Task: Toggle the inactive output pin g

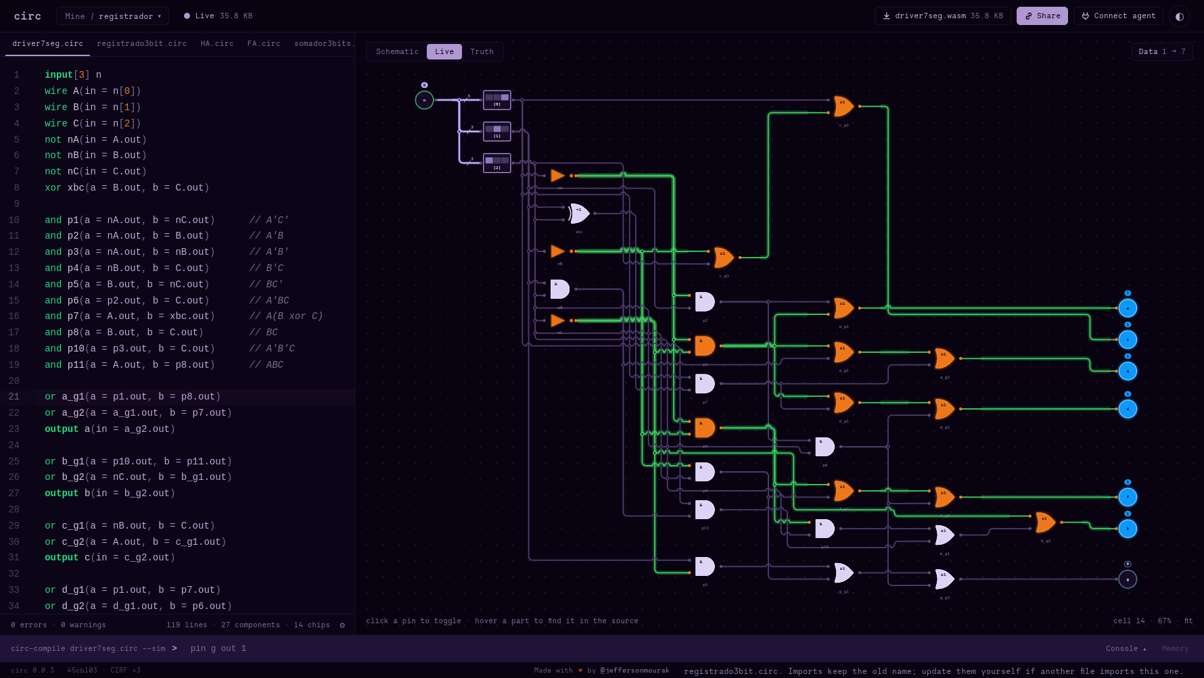Action: click(x=1128, y=579)
